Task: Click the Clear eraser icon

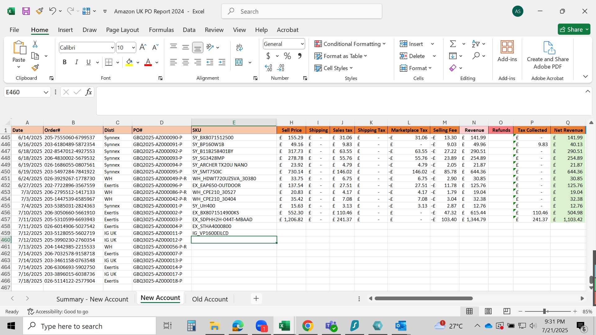Action: [x=453, y=68]
